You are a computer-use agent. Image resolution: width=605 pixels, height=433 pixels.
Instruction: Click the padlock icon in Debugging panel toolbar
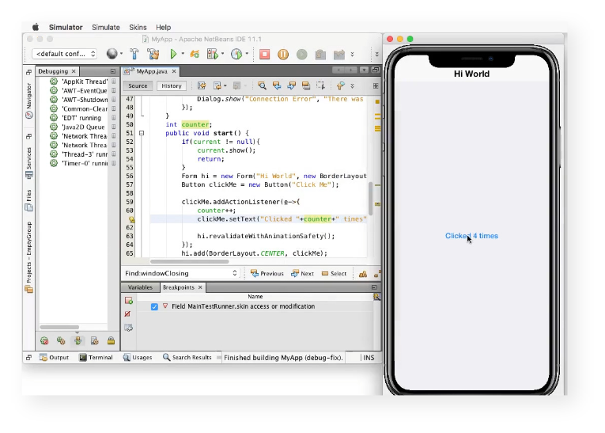pos(112,341)
